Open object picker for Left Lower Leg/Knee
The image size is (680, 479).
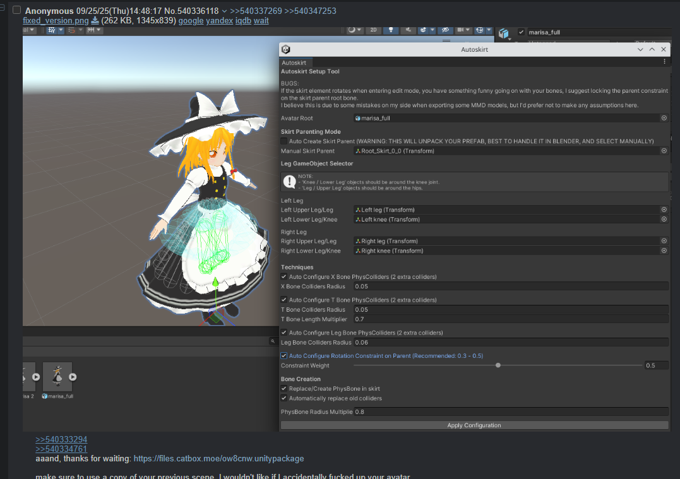pyautogui.click(x=664, y=220)
